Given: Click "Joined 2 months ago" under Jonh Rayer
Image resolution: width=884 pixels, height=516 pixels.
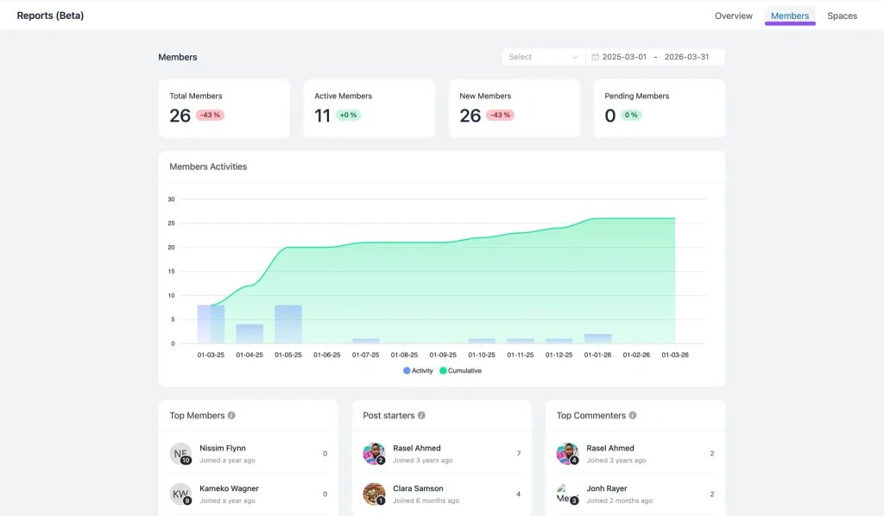Looking at the screenshot, I should pos(619,500).
